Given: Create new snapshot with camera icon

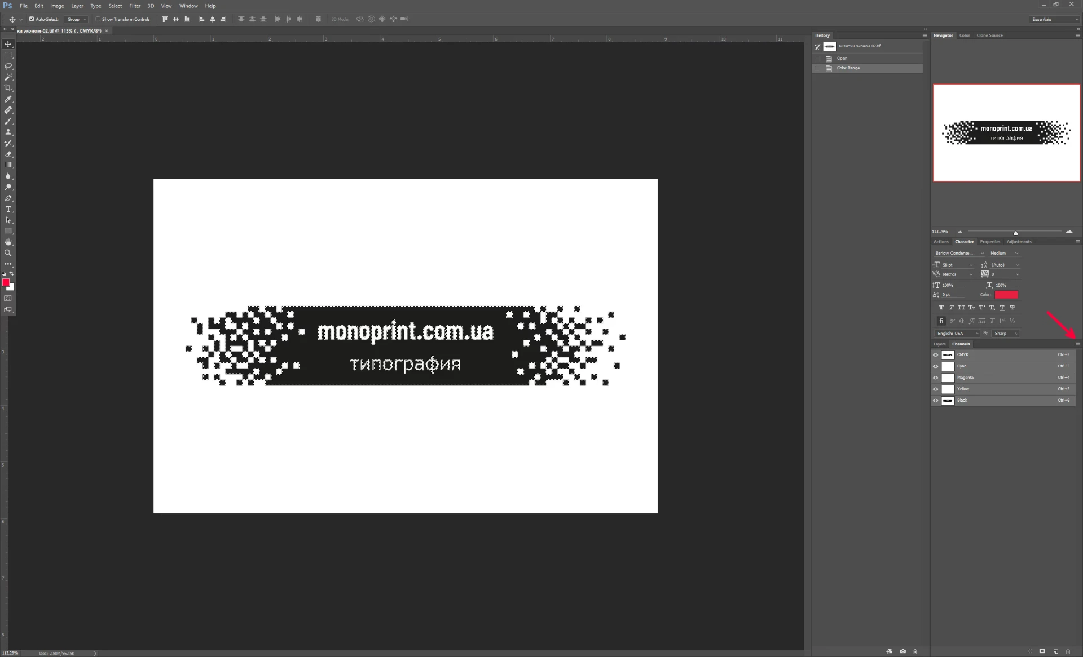Looking at the screenshot, I should 902,651.
